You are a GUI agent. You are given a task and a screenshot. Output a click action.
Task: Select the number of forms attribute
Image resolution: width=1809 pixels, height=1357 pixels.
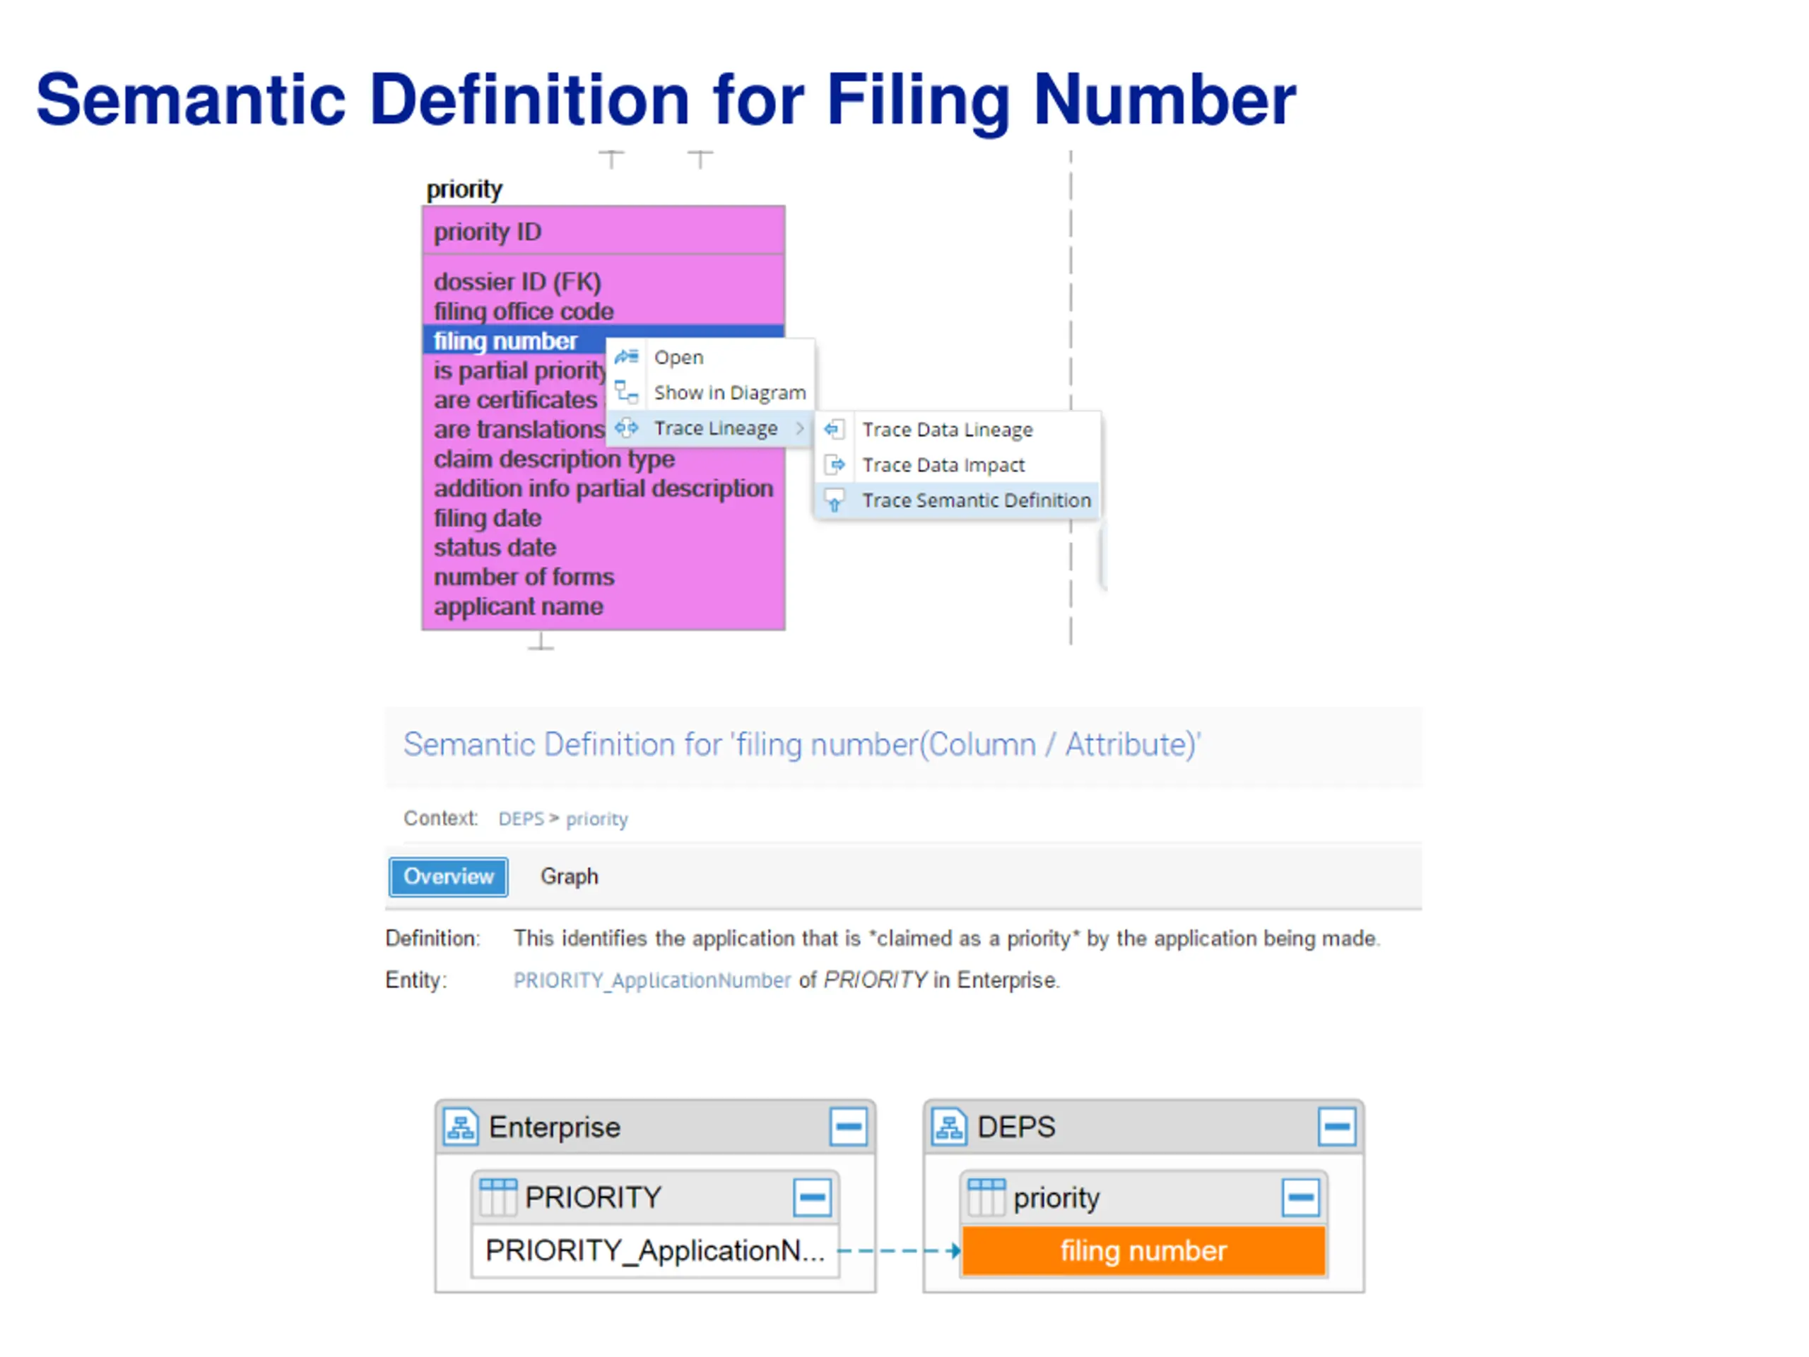pos(524,577)
